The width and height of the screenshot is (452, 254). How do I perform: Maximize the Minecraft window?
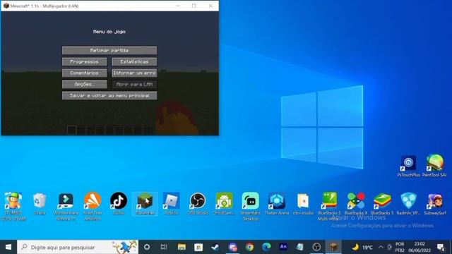pyautogui.click(x=194, y=6)
